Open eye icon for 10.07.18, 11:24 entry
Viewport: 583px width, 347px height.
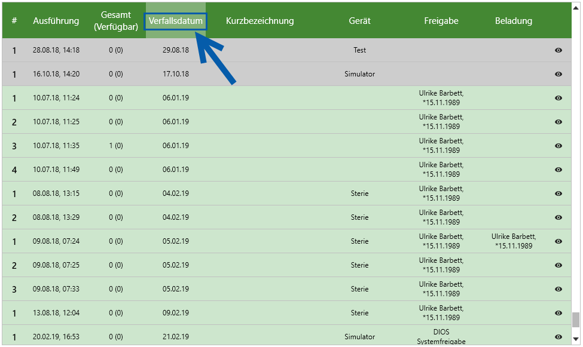(558, 98)
